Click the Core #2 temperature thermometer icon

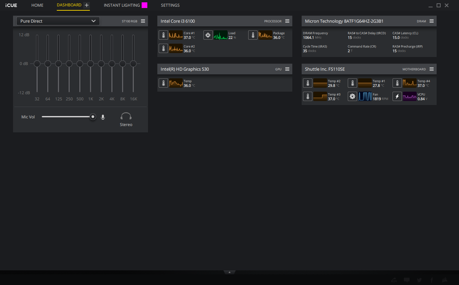[163, 48]
